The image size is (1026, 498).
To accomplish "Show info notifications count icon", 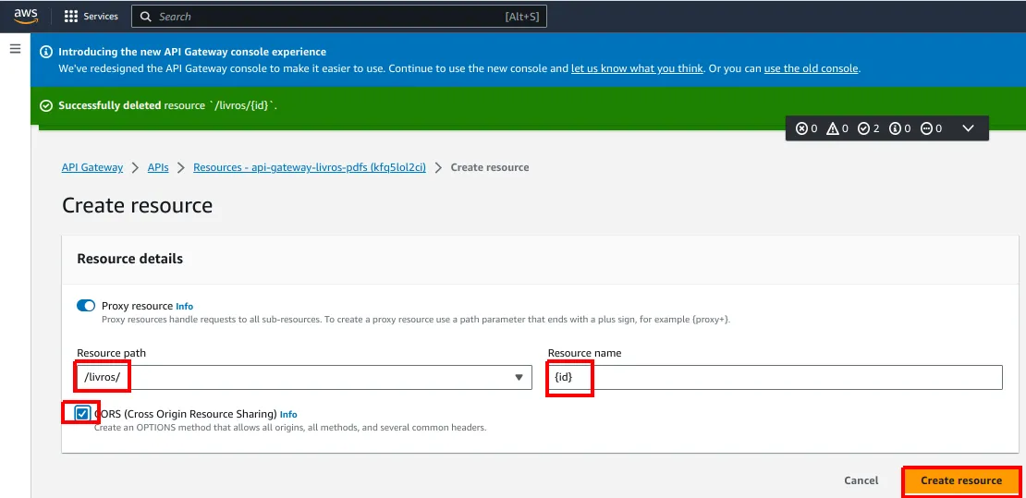I will click(895, 128).
